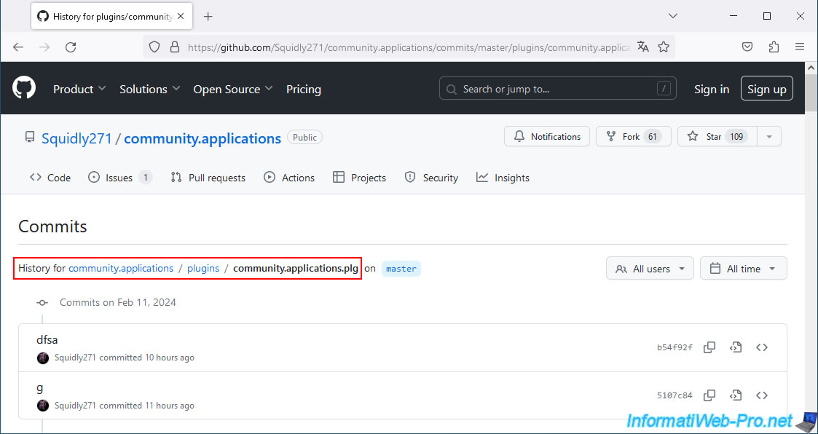Image resolution: width=818 pixels, height=434 pixels.
Task: Switch to the Issues tab
Action: click(119, 178)
